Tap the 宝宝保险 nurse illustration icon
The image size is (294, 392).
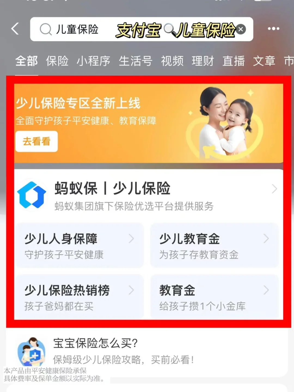[32, 352]
